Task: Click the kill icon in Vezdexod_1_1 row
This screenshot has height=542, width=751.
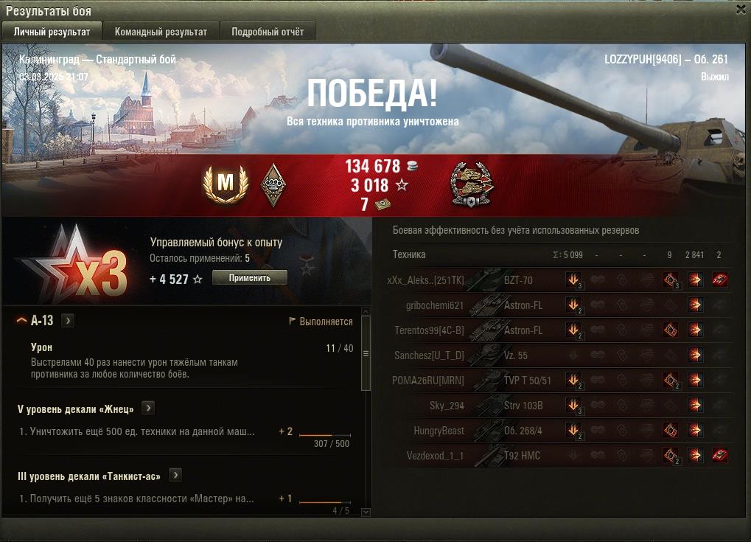Action: [719, 455]
